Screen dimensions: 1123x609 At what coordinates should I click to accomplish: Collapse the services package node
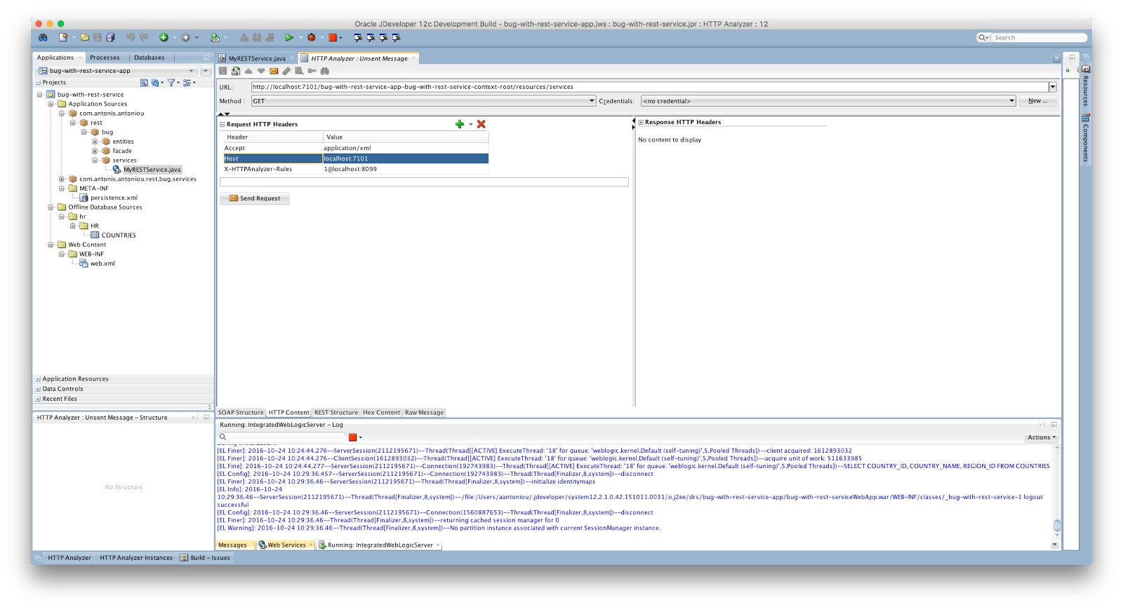coord(95,160)
